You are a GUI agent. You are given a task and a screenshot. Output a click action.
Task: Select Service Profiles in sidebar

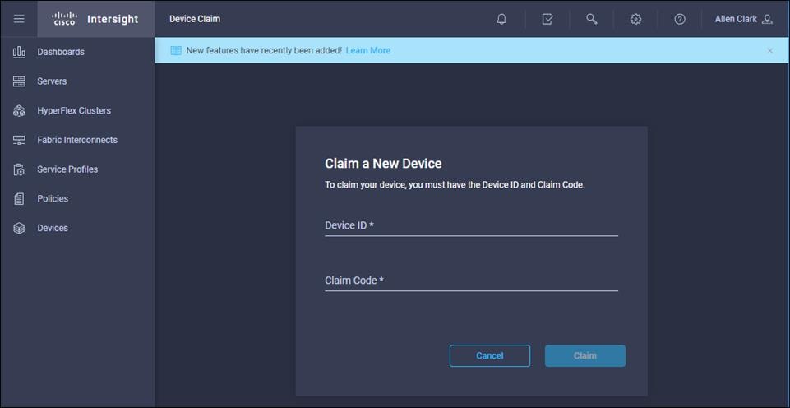pyautogui.click(x=67, y=169)
